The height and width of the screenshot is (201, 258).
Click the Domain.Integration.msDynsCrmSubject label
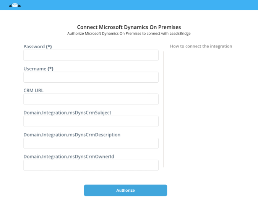coord(67,113)
